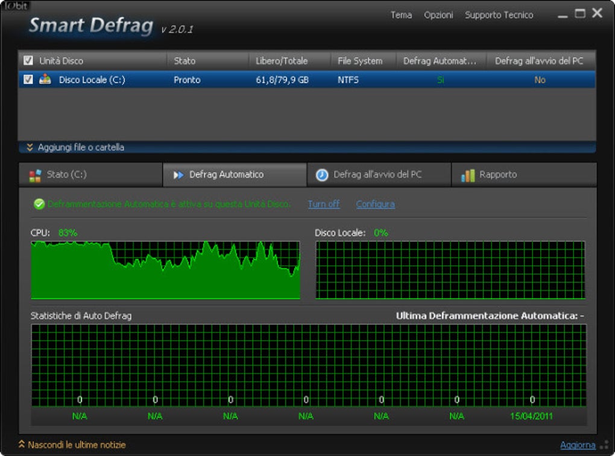The image size is (615, 456).
Task: Click the v 2.0.1 version label
Action: [177, 30]
